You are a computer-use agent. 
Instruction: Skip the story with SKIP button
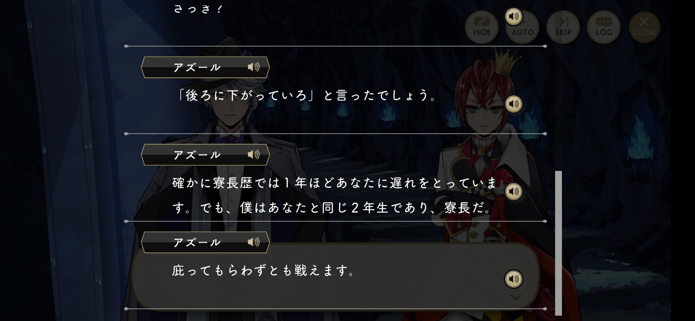tap(563, 27)
